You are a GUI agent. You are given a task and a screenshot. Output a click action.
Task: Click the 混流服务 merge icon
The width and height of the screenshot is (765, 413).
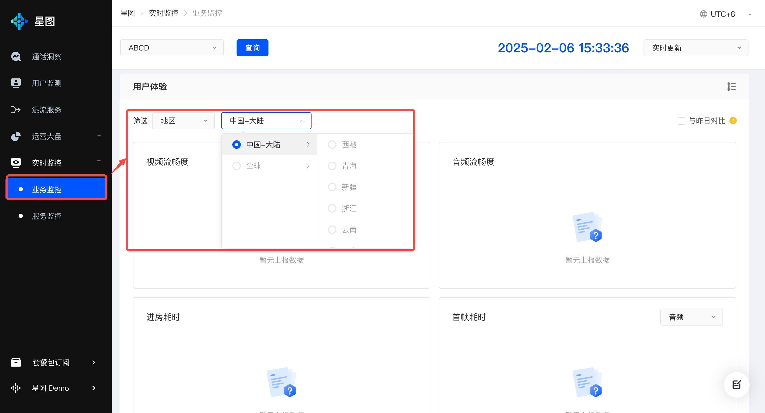coord(16,109)
